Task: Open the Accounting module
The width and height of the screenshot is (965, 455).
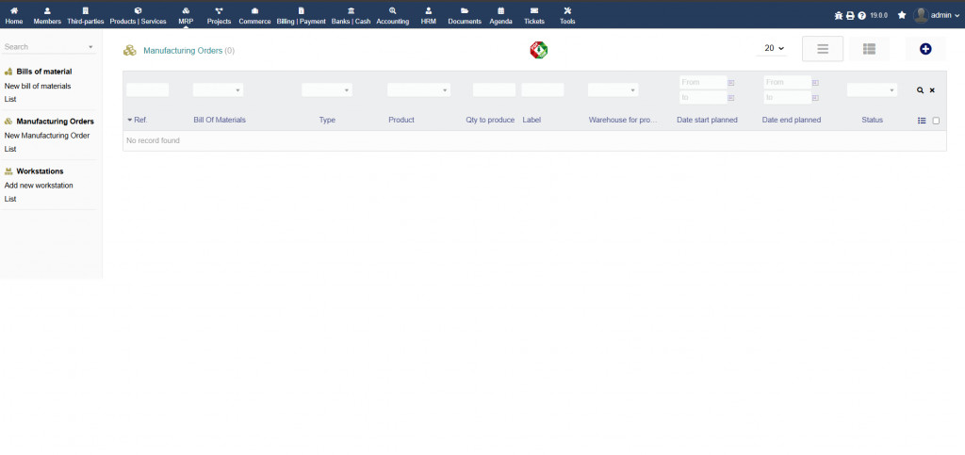Action: point(393,15)
